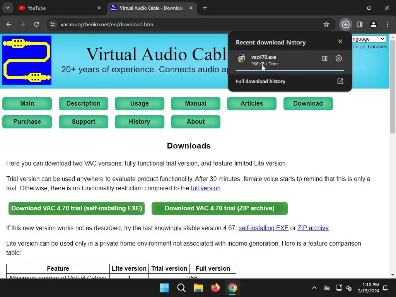Viewport: 396px width, 297px height.
Task: Click the muted volume tray icon
Action: click(349, 288)
